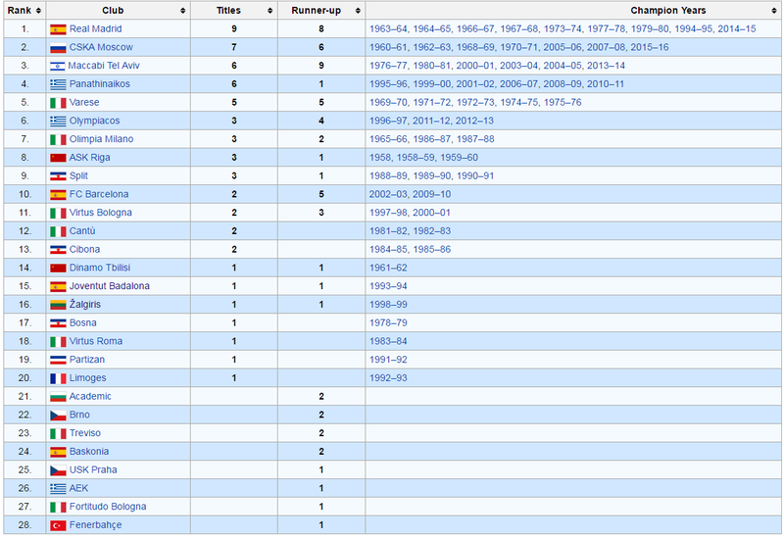Open the 1958 season link
The image size is (784, 539).
(380, 158)
